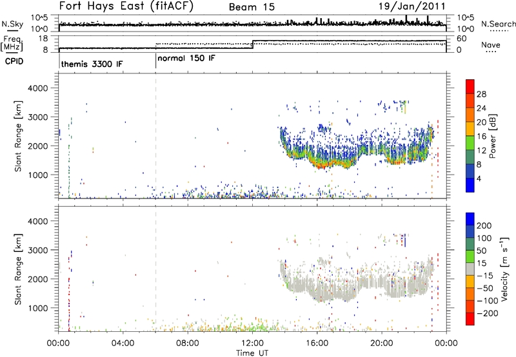Click the date '19/Jan/2011'
Viewport: 516px width, 357px height.
pos(412,6)
